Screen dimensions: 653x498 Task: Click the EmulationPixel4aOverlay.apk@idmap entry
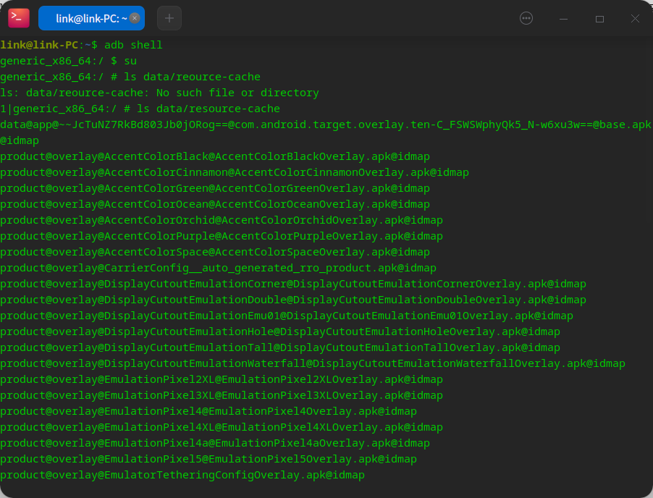(x=215, y=443)
